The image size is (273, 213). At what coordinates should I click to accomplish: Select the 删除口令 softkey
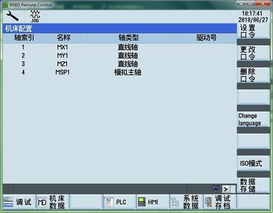[253, 75]
